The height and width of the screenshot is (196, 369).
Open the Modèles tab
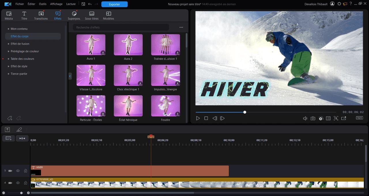108,16
